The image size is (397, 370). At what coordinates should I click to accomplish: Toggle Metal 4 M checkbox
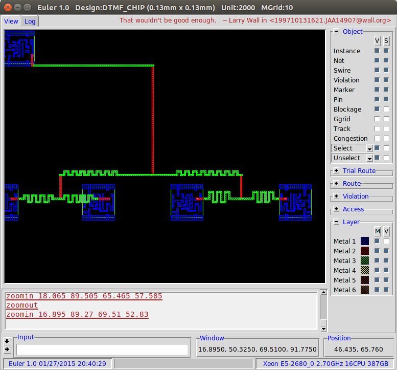377,270
